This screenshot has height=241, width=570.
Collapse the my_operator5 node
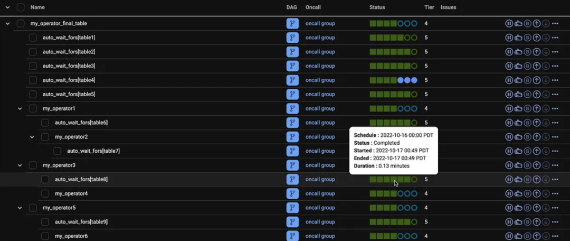click(20, 208)
